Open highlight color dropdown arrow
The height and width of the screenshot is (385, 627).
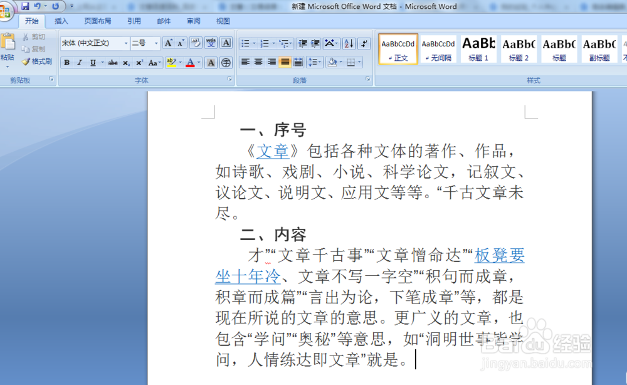[181, 62]
